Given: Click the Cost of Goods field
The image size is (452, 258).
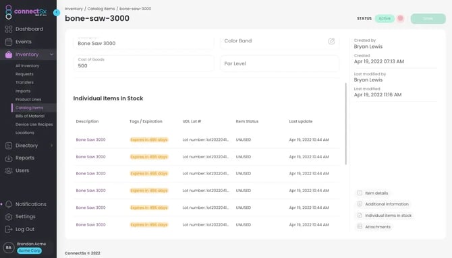Looking at the screenshot, I should click(x=144, y=63).
